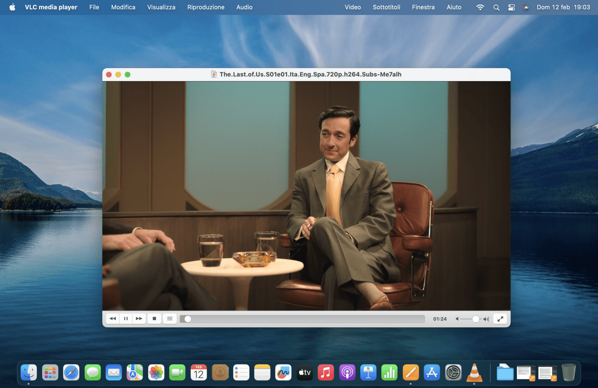Open Control Center in the menu bar
The width and height of the screenshot is (598, 388).
511,7
